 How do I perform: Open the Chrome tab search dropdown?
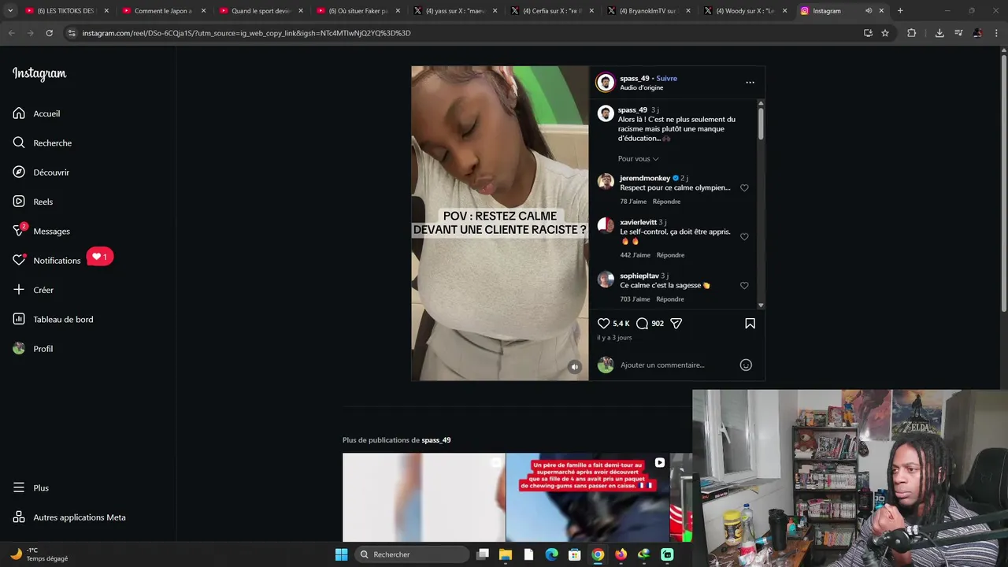(x=10, y=11)
